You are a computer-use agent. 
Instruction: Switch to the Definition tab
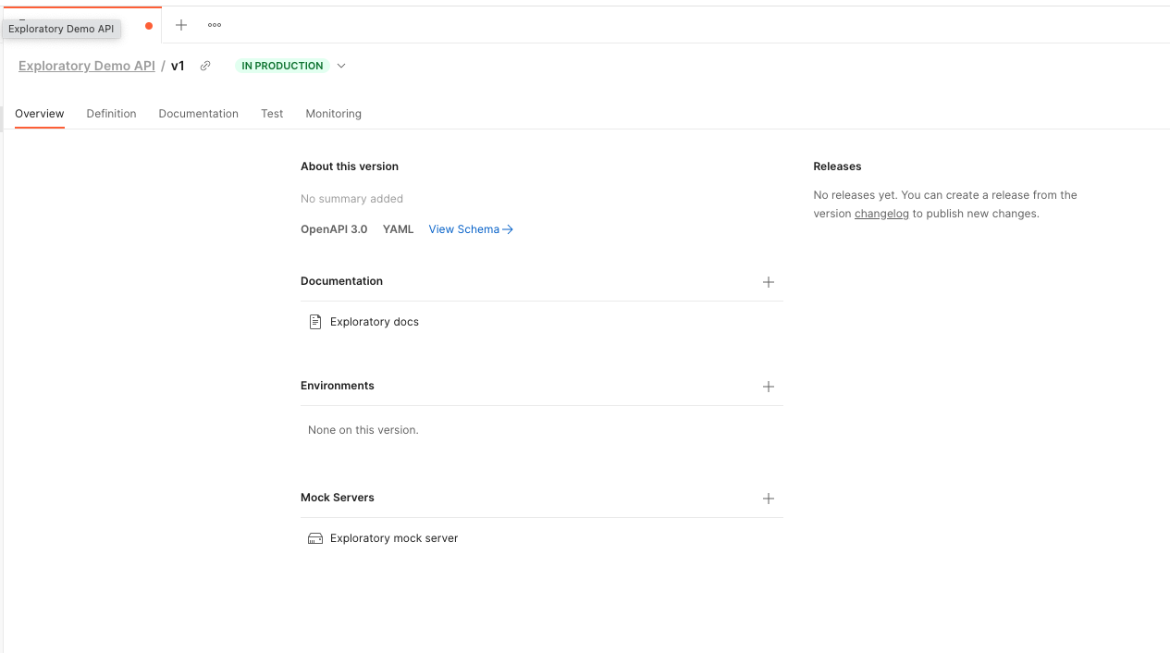click(111, 113)
